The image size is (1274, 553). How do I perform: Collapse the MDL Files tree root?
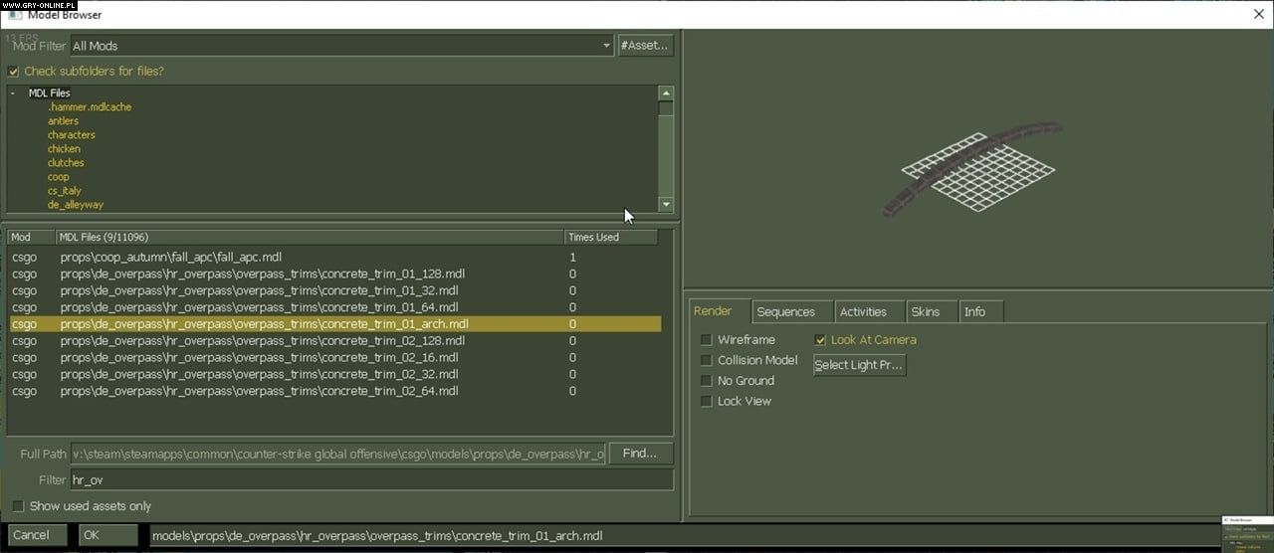coord(13,93)
